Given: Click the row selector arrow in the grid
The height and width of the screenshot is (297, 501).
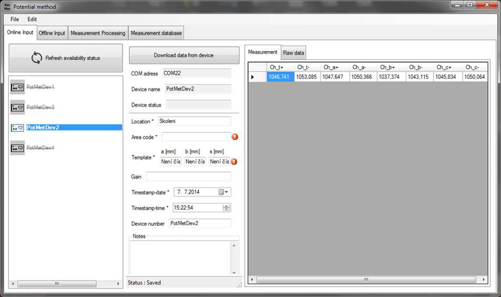Looking at the screenshot, I should (x=252, y=77).
